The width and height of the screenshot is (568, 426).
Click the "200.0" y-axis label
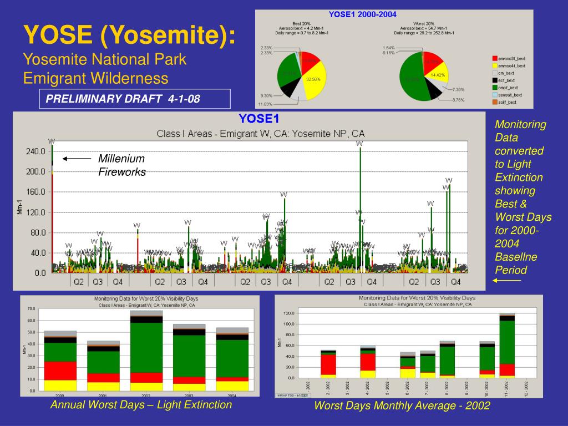click(x=35, y=172)
